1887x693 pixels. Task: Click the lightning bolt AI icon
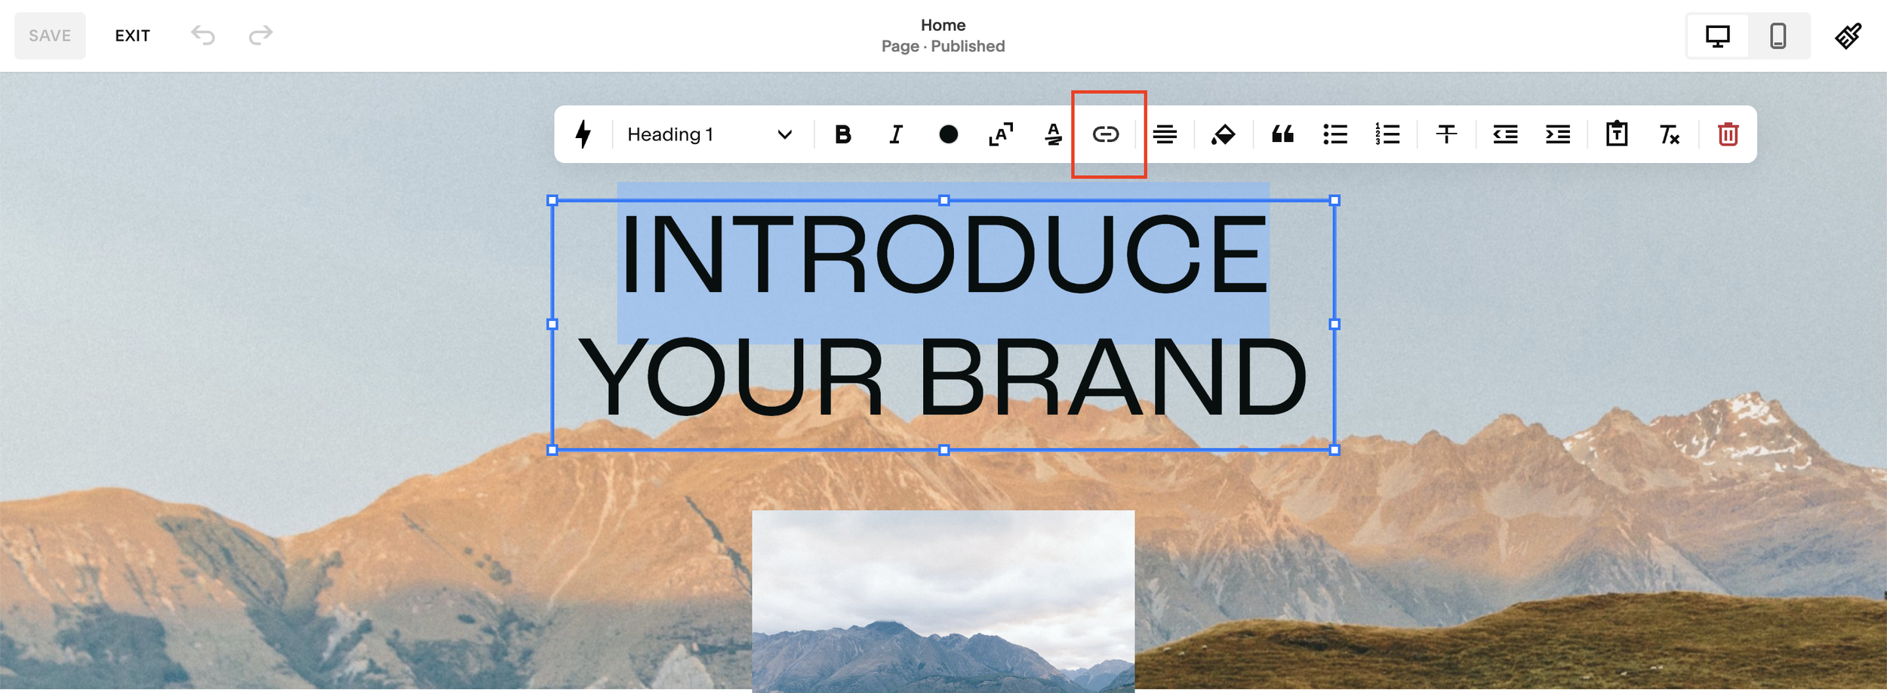point(583,134)
